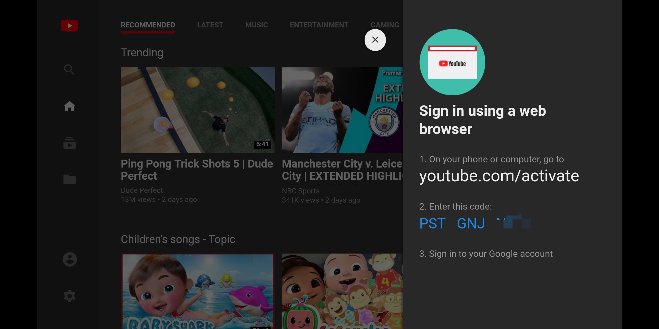Toggle visibility of sign-in overlay
Screen dimensions: 659x329
[374, 39]
